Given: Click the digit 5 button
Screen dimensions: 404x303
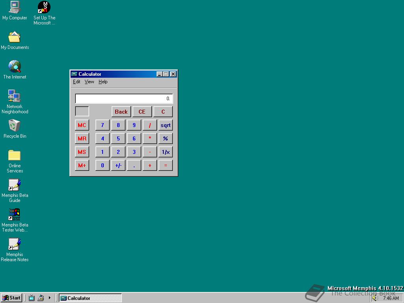Looking at the screenshot, I should click(118, 138).
